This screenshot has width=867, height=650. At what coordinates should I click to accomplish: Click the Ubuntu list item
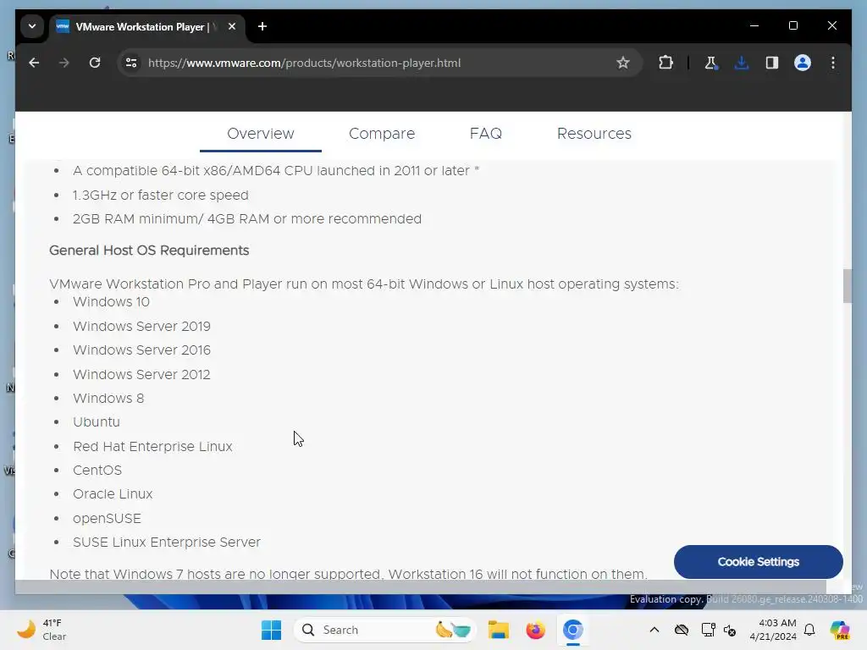point(97,421)
